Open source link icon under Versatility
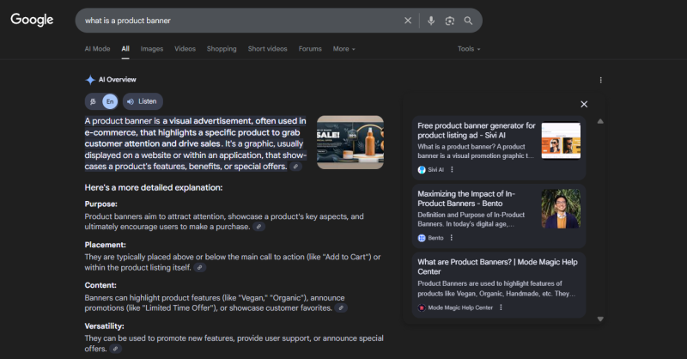Image resolution: width=687 pixels, height=359 pixels. tap(115, 349)
